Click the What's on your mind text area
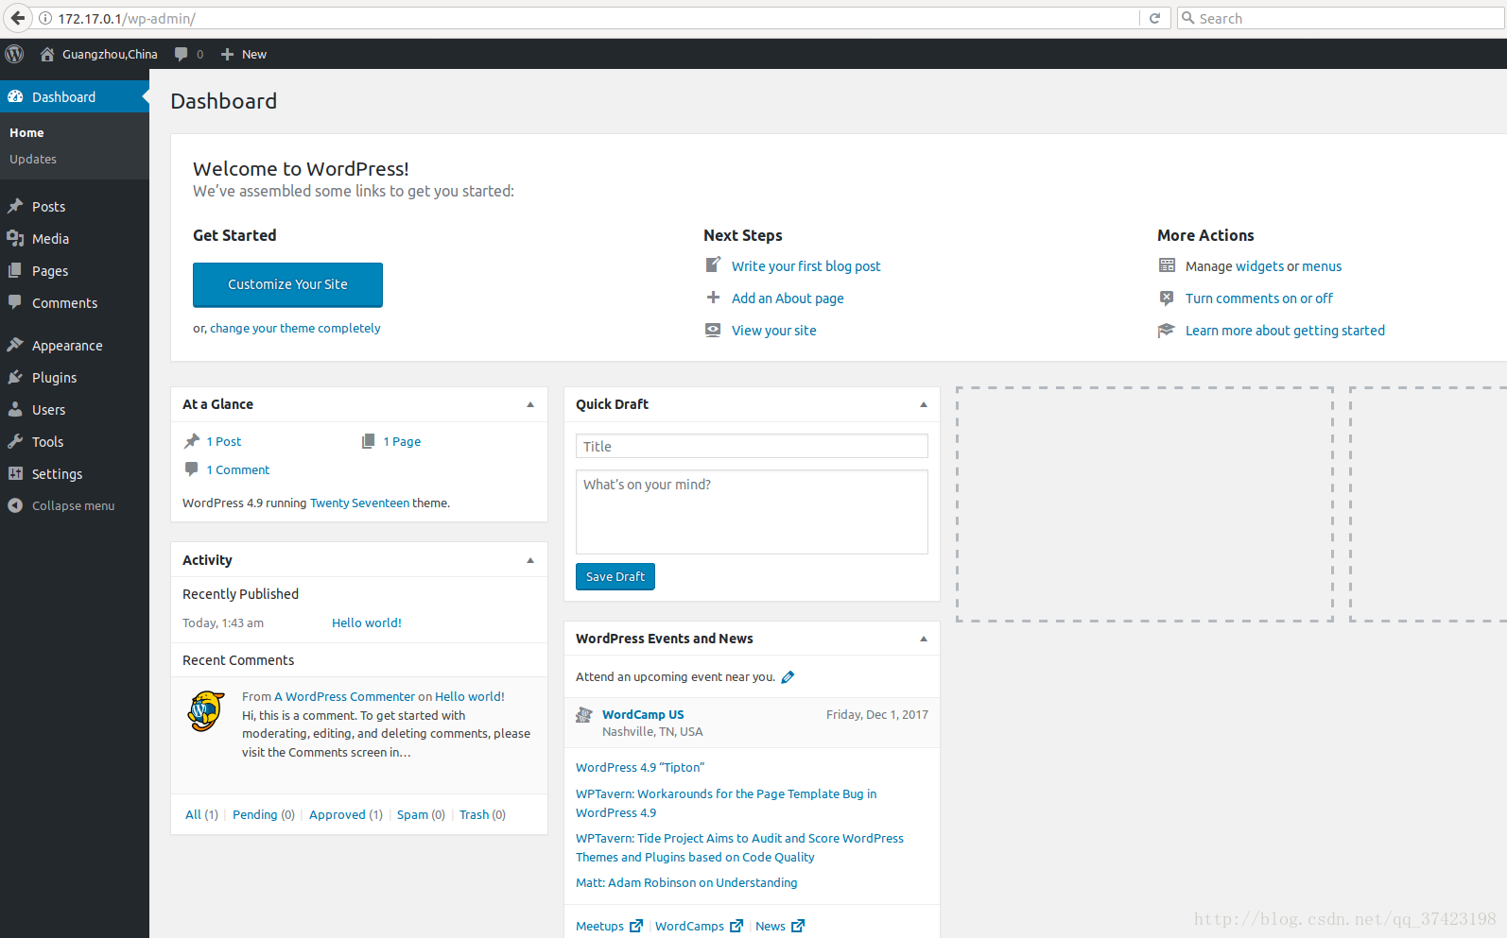This screenshot has width=1507, height=938. [752, 512]
